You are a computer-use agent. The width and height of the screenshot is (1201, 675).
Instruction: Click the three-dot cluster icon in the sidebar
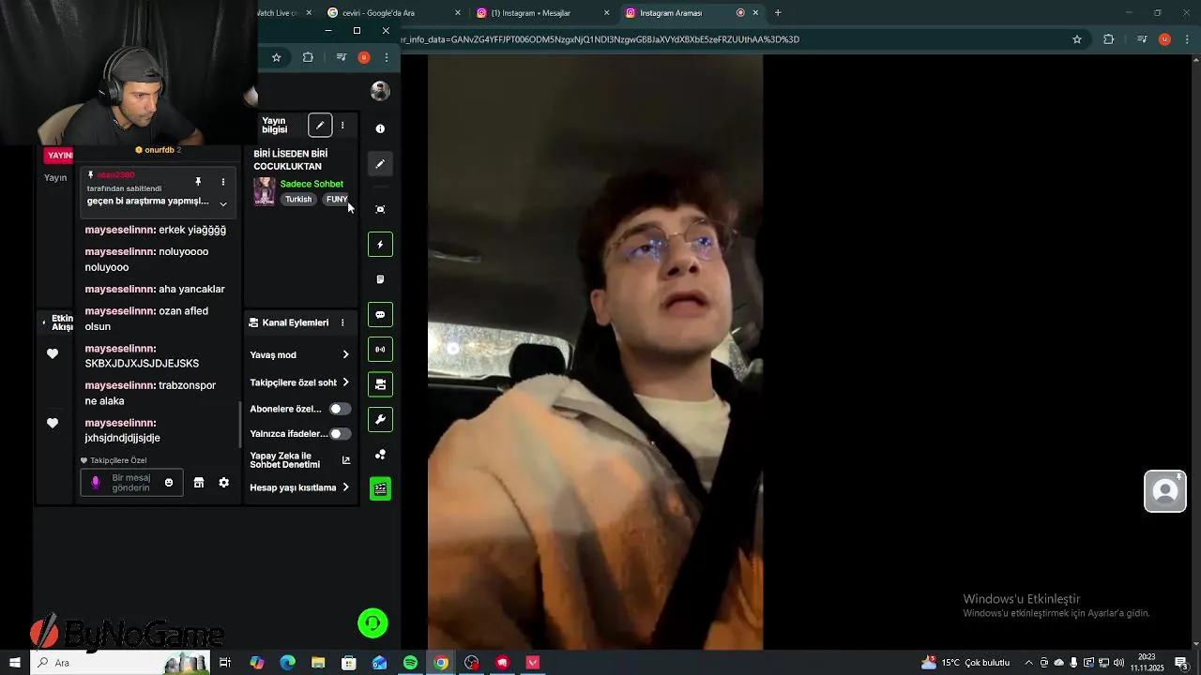coord(380,455)
